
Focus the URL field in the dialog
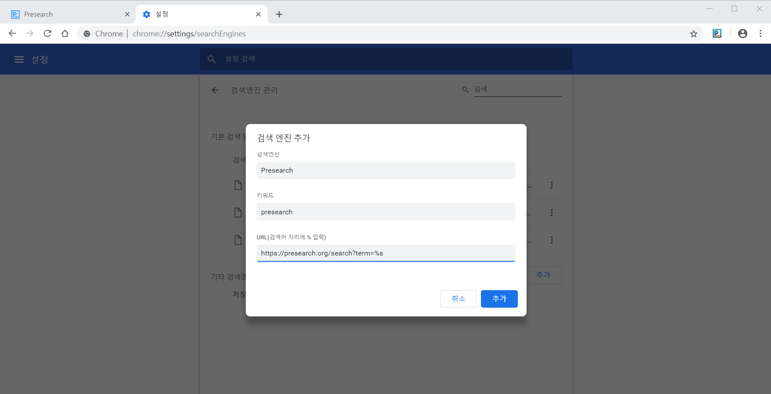(386, 253)
